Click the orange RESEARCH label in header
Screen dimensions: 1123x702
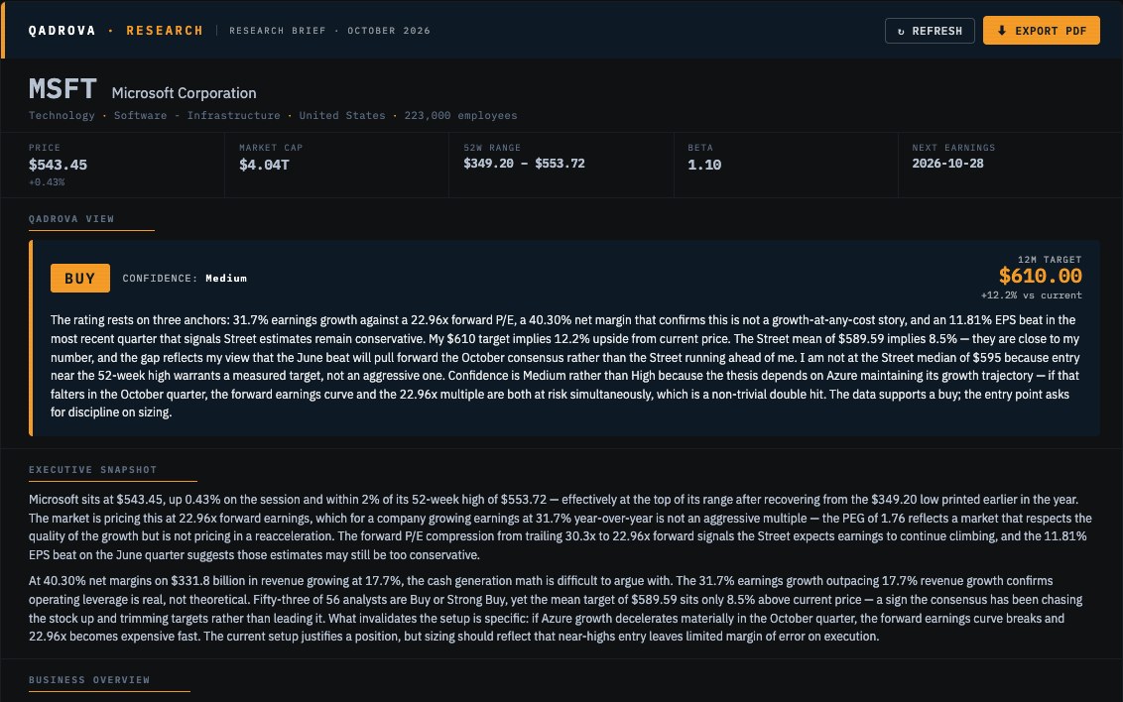[x=165, y=31]
